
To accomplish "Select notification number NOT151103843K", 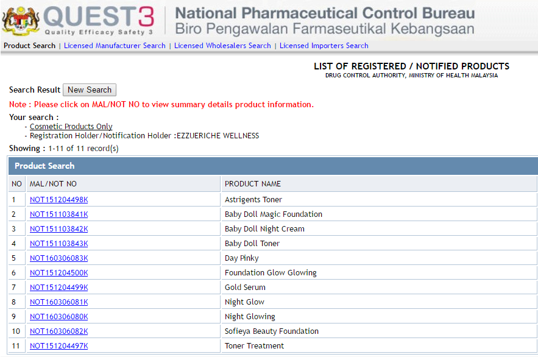I will (58, 244).
